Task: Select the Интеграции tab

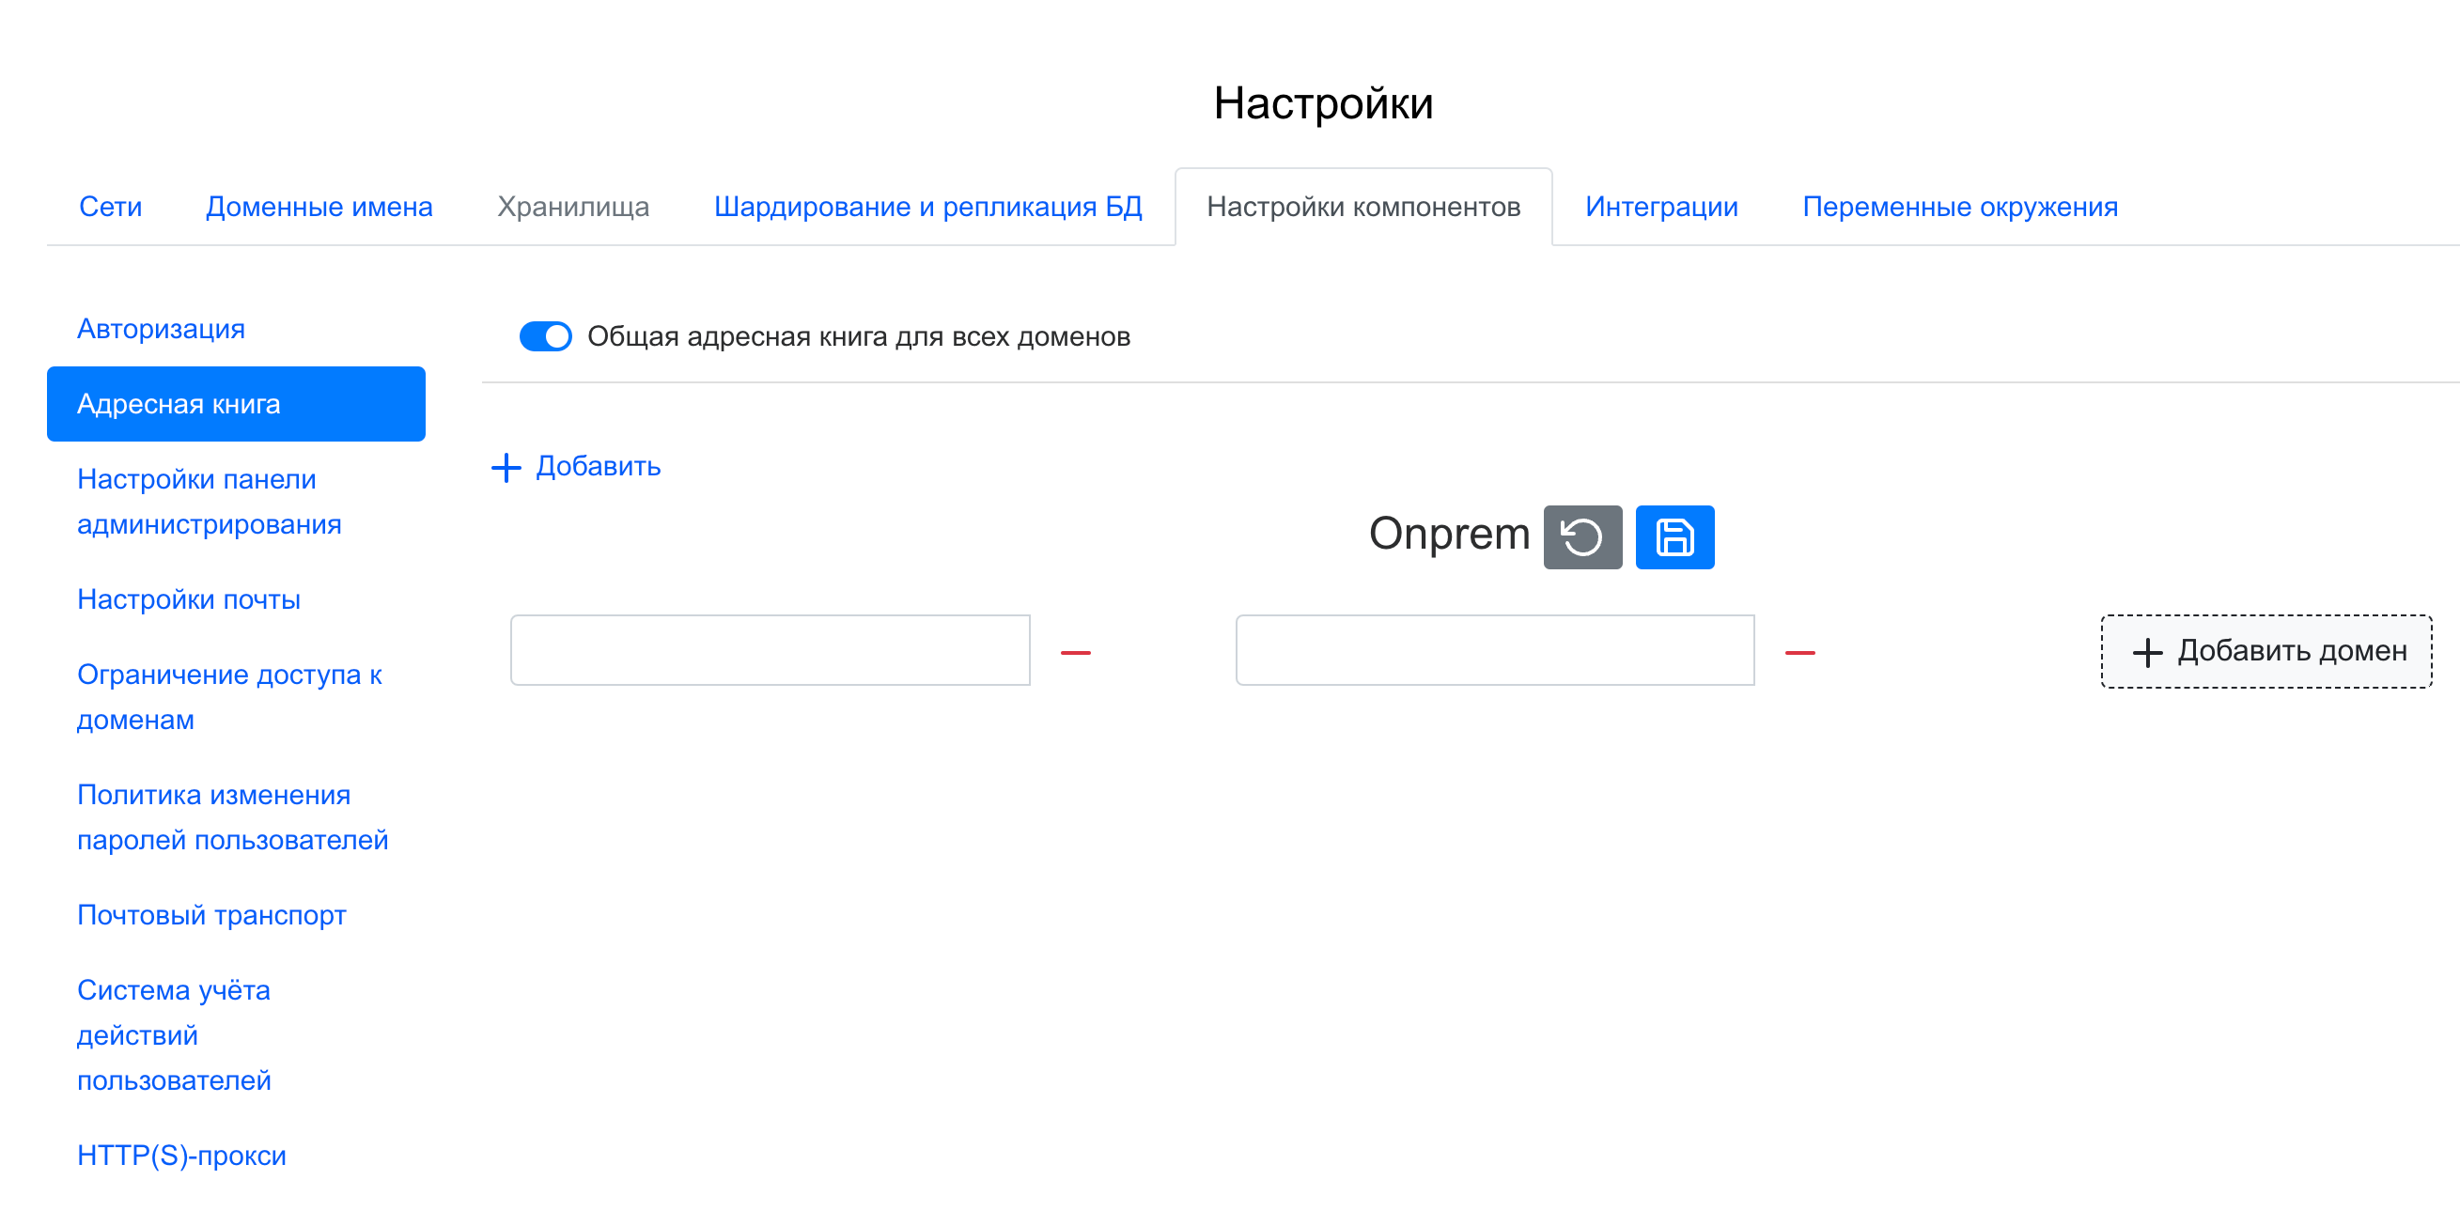Action: [1660, 207]
